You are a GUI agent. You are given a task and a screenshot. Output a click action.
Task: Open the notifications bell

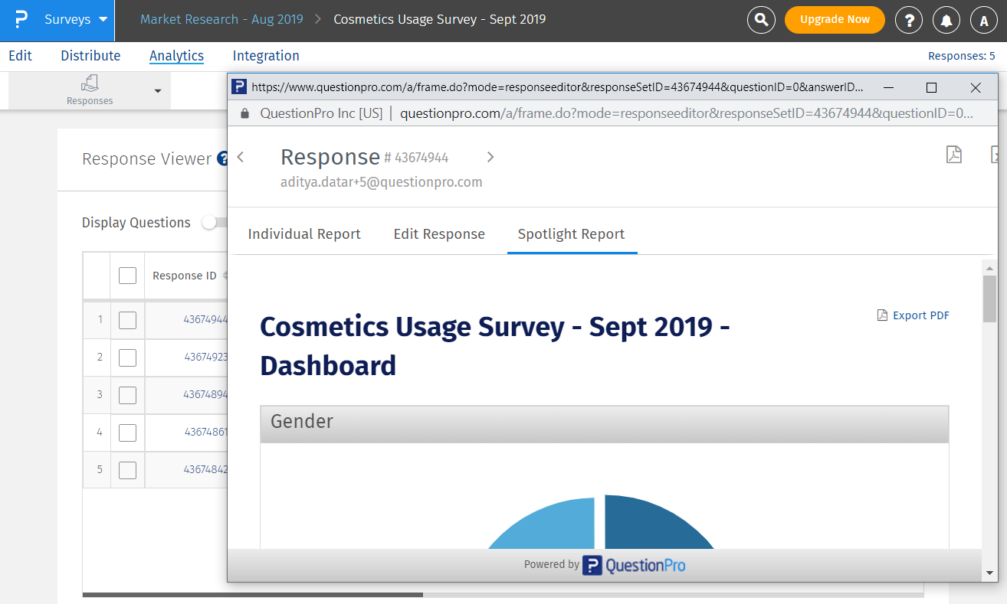pos(946,20)
